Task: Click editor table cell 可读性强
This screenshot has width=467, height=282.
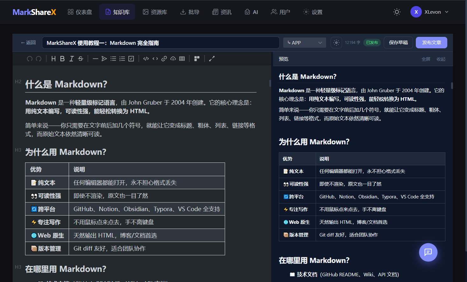Action: tap(47, 196)
